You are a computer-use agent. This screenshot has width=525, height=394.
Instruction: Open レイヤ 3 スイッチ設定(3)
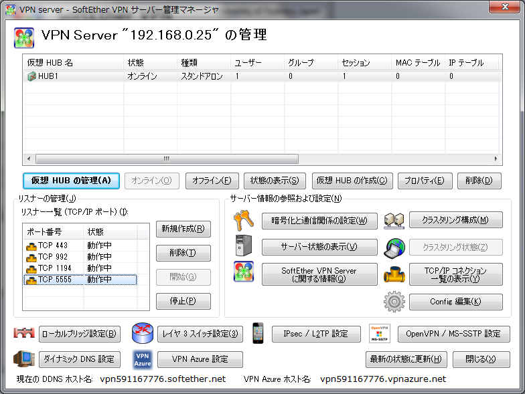(x=200, y=334)
